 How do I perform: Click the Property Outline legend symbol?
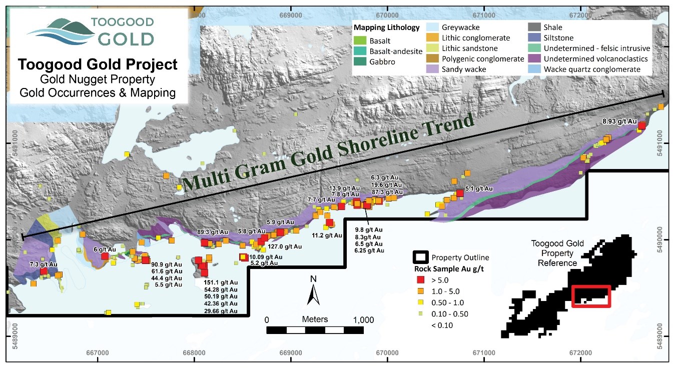421,258
